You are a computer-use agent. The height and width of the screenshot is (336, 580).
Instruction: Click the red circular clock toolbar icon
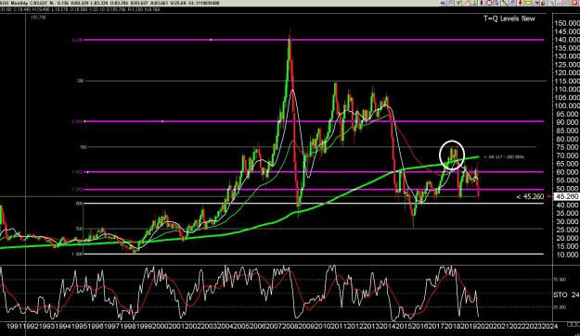(489, 3)
